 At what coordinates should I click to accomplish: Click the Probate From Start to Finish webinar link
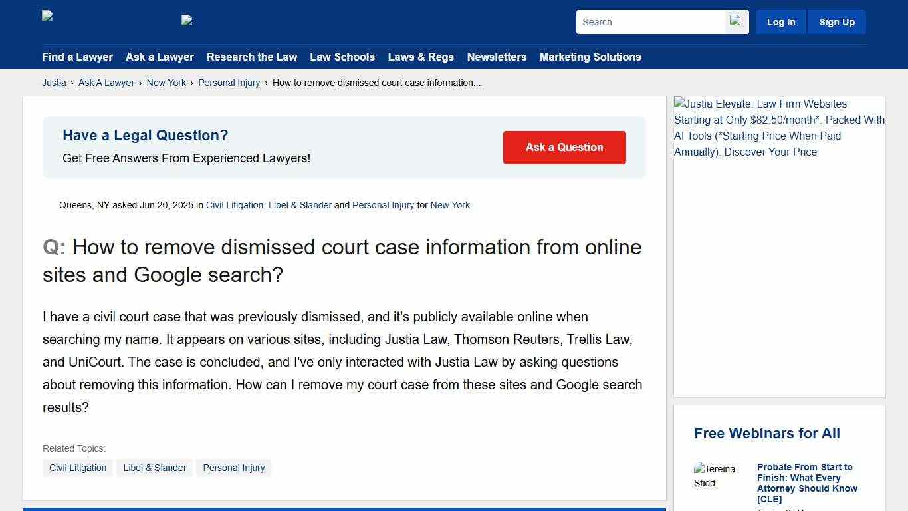[806, 483]
